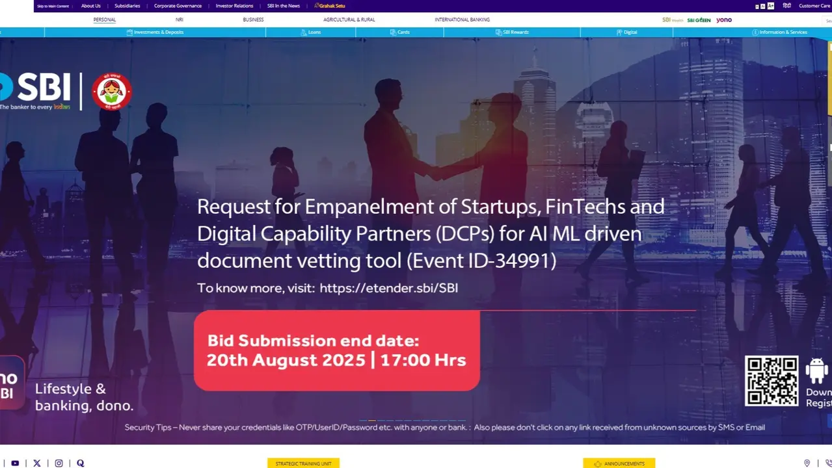Expand the Investments & Deposits menu

click(155, 32)
